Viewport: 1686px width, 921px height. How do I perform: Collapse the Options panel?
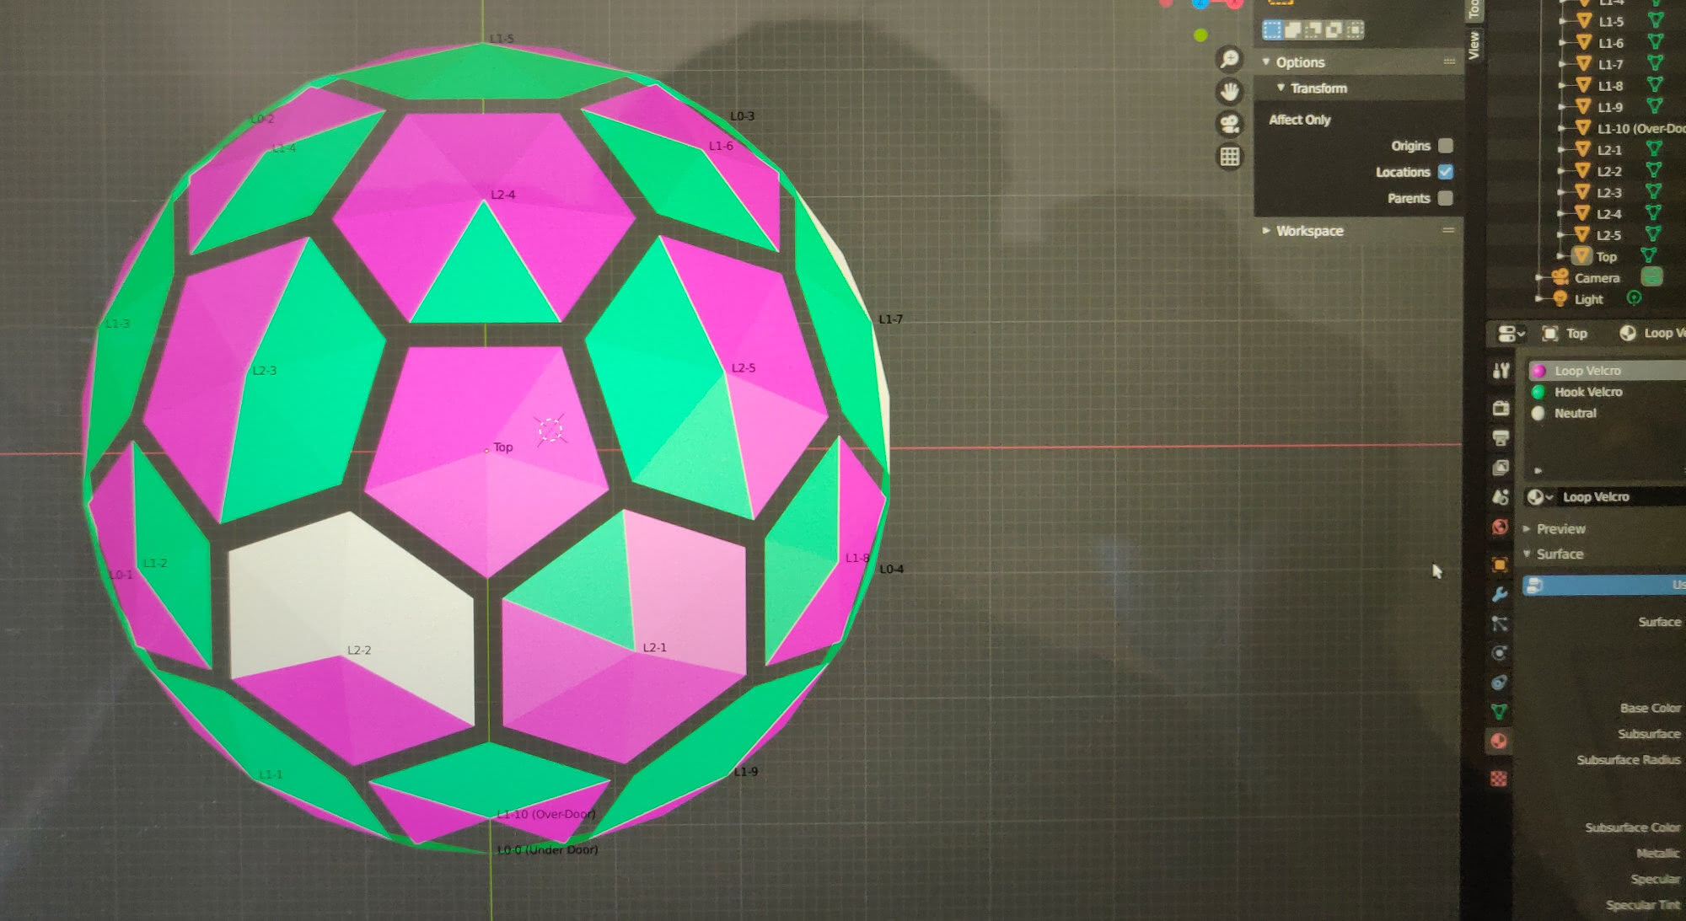click(1266, 62)
